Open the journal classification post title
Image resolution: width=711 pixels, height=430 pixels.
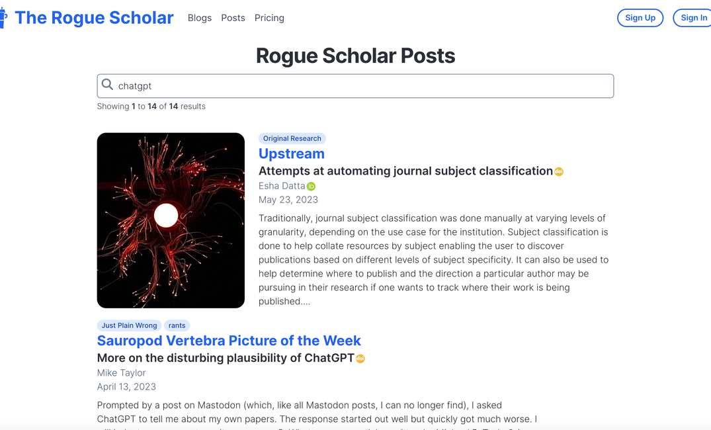tap(402, 171)
